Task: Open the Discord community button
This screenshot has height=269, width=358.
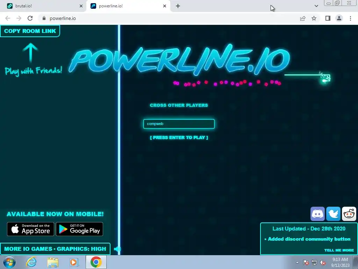Action: coord(317,214)
